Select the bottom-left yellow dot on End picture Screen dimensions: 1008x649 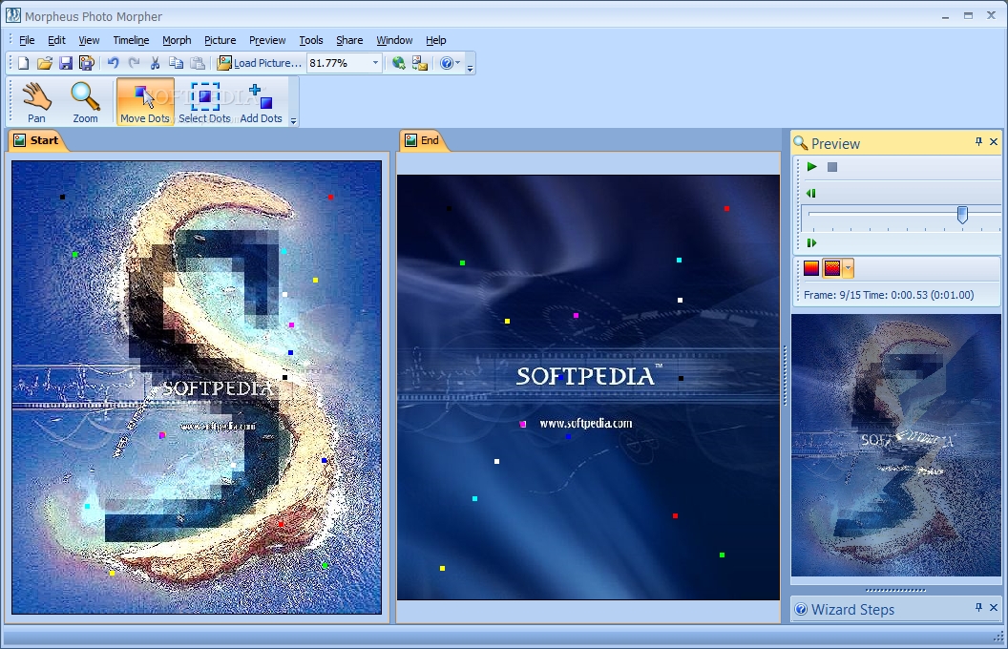pyautogui.click(x=442, y=568)
